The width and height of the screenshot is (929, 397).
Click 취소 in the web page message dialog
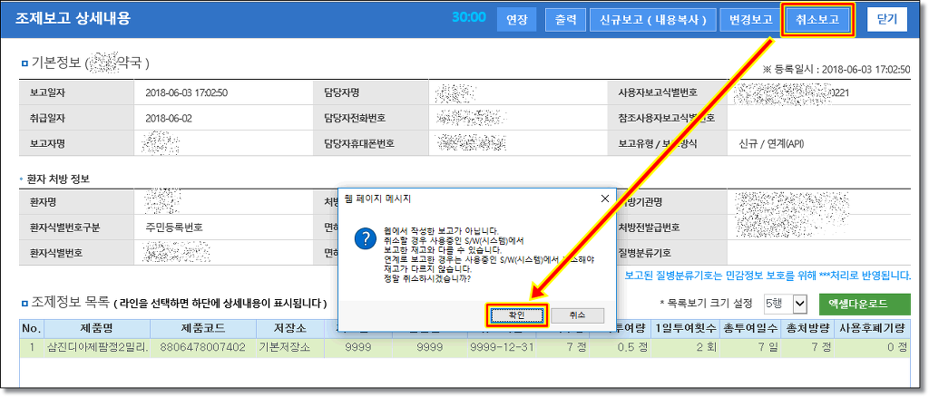577,315
